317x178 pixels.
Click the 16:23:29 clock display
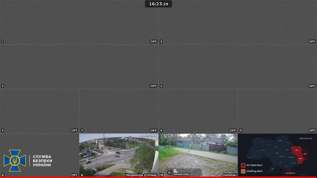[158, 4]
